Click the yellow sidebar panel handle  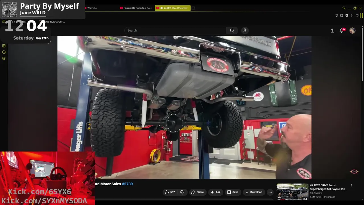click(362, 16)
